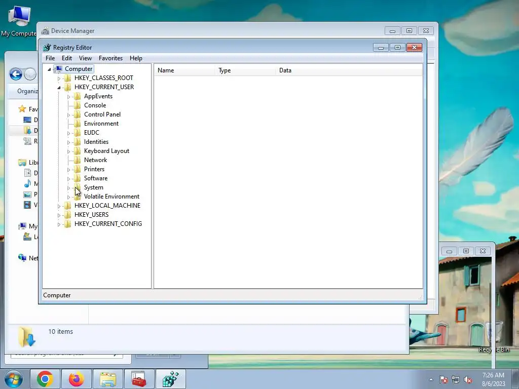This screenshot has height=389, width=519.
Task: Open the My Computer desktop icon
Action: pos(19,20)
